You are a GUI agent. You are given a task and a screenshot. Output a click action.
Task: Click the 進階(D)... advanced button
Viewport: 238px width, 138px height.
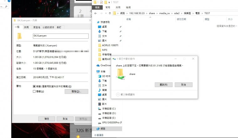pos(76,91)
